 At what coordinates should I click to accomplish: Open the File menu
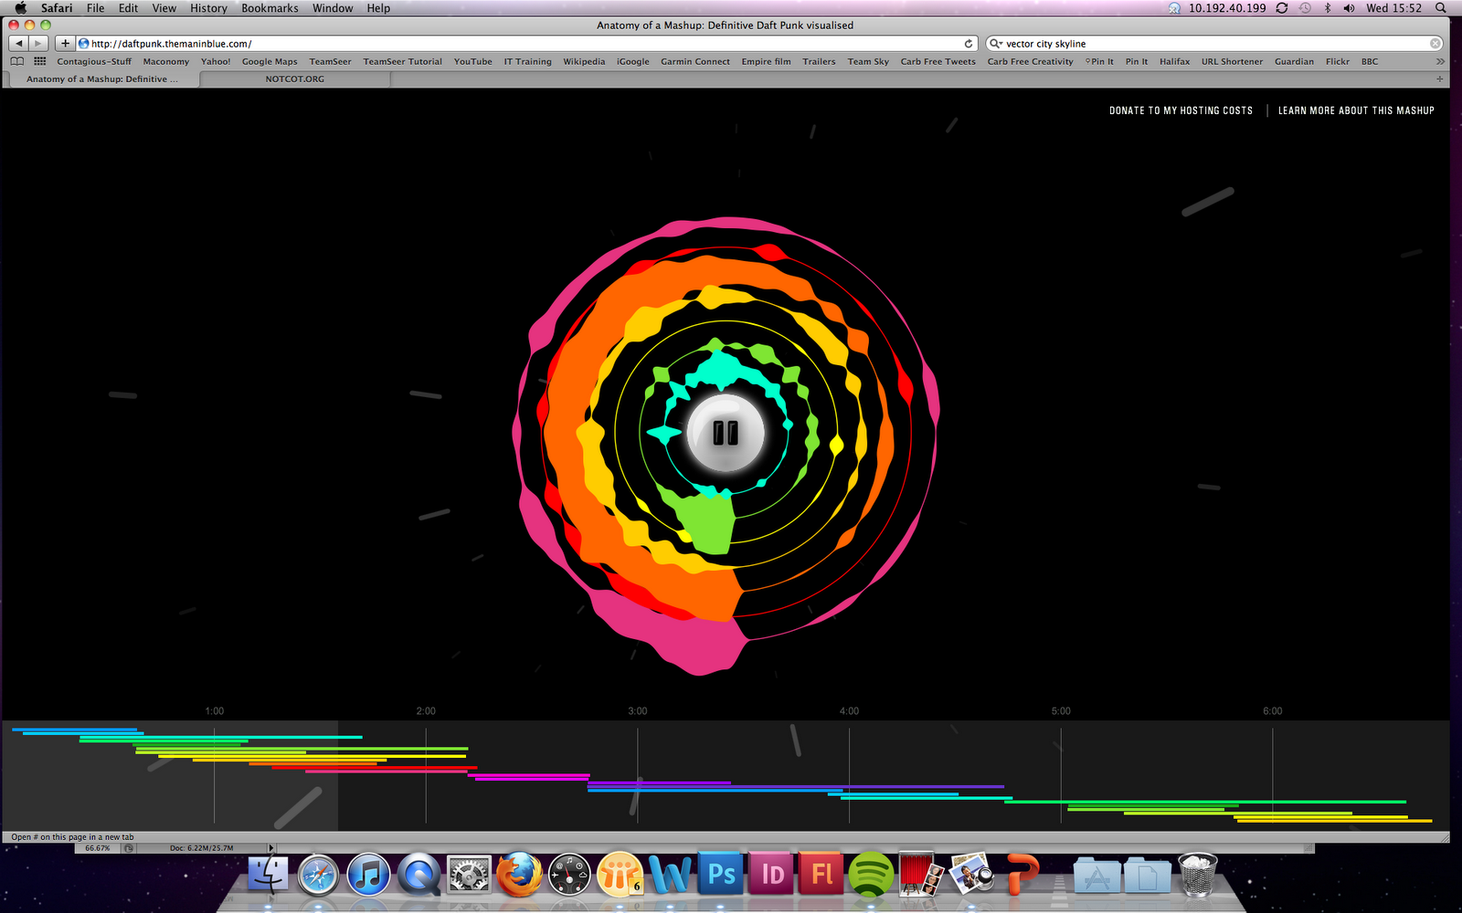click(x=96, y=8)
